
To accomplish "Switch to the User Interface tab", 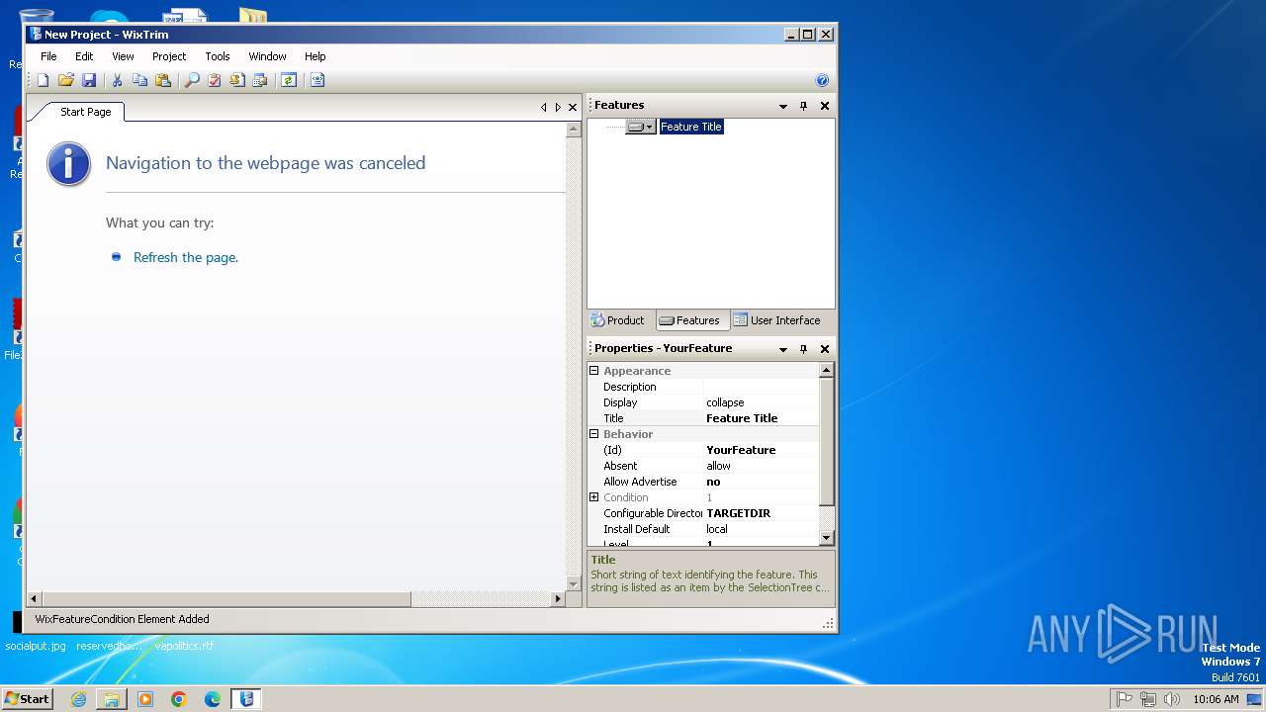I will [777, 320].
